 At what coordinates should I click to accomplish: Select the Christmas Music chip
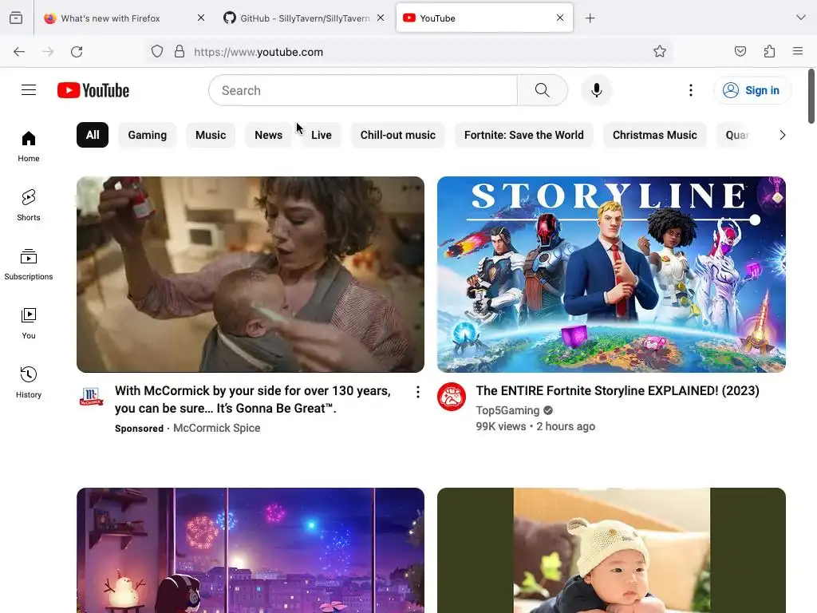tap(654, 135)
